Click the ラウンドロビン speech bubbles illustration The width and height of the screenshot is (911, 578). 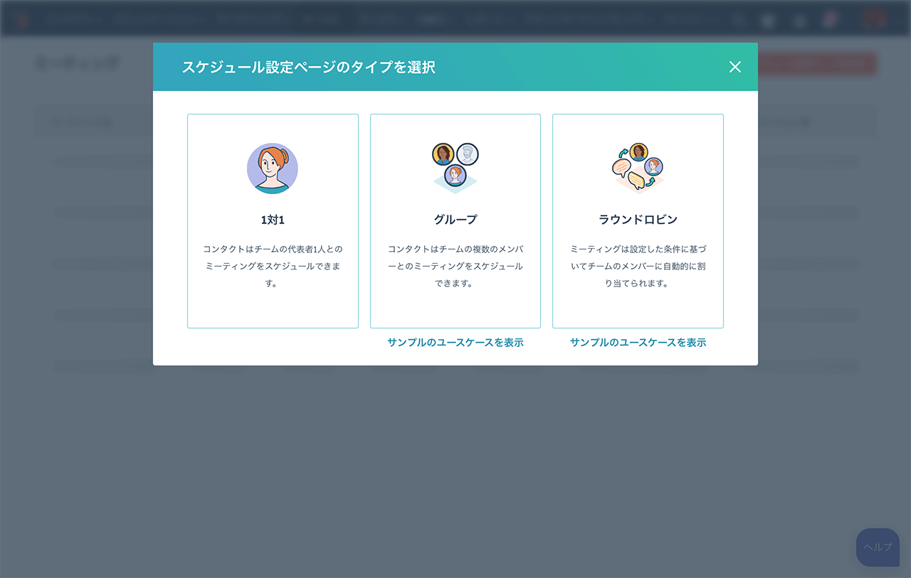pos(638,168)
